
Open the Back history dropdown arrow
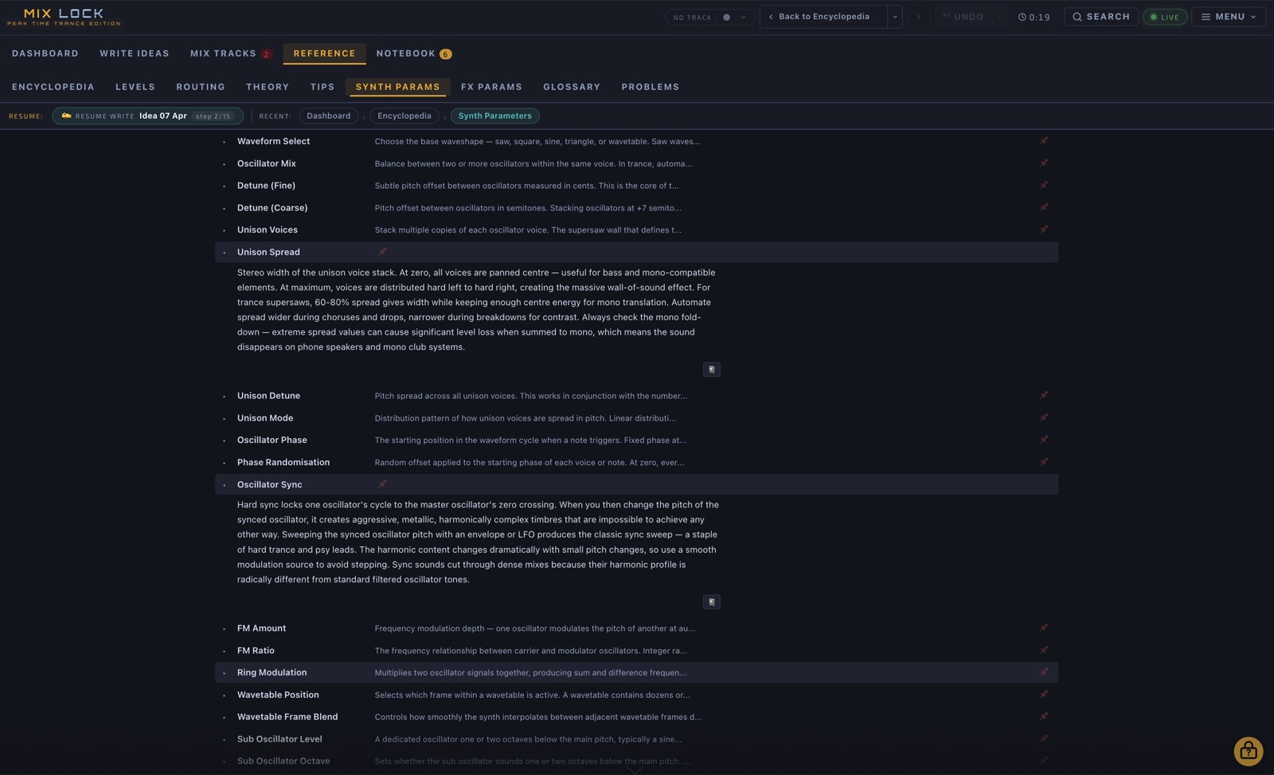click(894, 17)
